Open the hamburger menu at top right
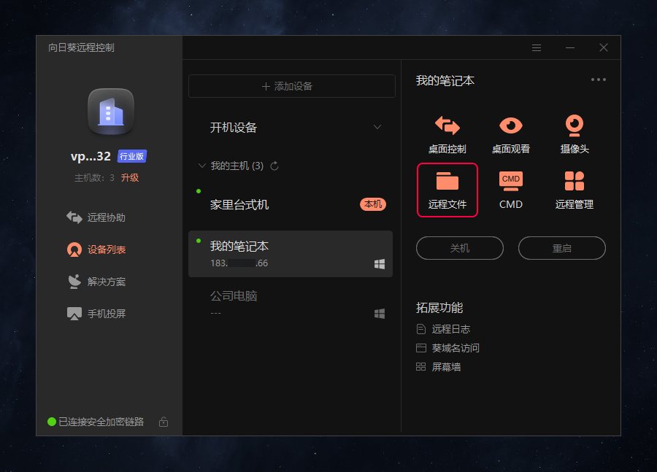The height and width of the screenshot is (472, 657). (x=537, y=47)
